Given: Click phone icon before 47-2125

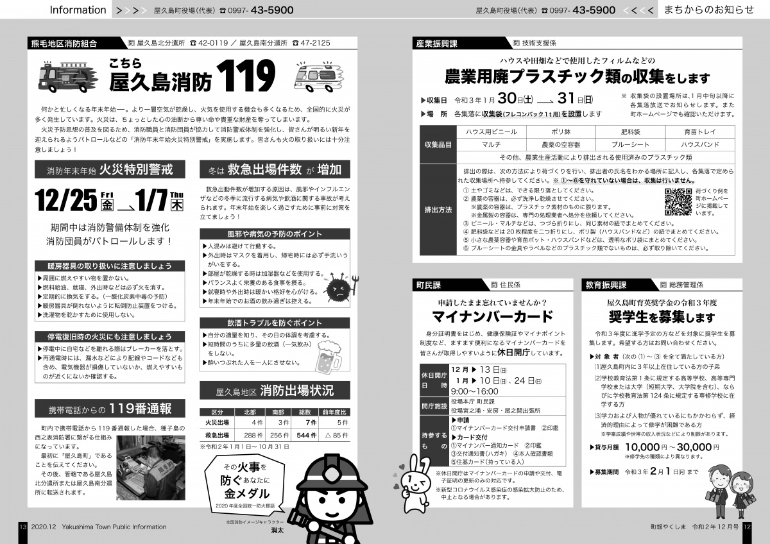Looking at the screenshot, I should [296, 44].
